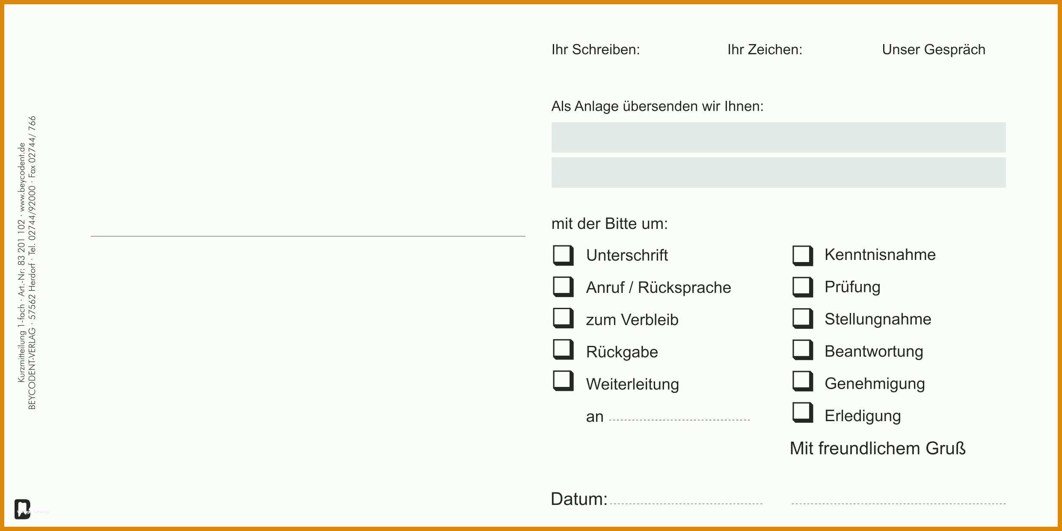The height and width of the screenshot is (531, 1062).
Task: Check the zum Verbleib checkbox
Action: 563,318
